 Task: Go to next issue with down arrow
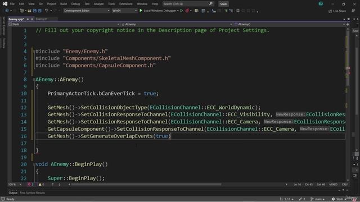[60, 185]
